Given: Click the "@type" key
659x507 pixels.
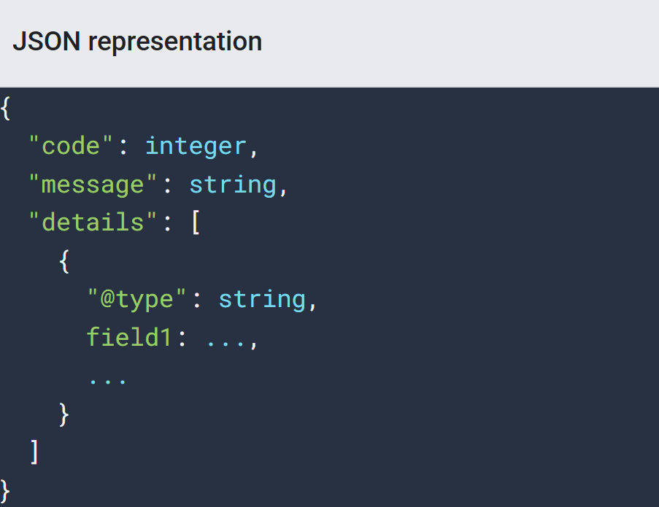Looking at the screenshot, I should pos(136,299).
